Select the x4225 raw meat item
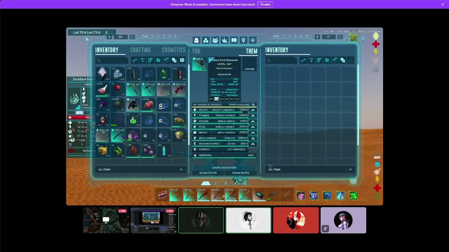 coord(103,89)
